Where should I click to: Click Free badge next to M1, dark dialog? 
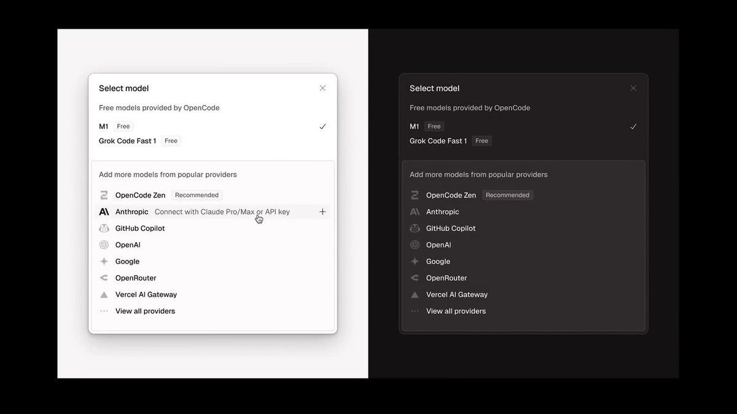click(434, 126)
